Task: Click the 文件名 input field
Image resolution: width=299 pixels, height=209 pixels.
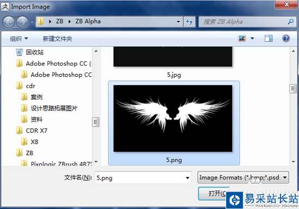Action: click(x=143, y=177)
